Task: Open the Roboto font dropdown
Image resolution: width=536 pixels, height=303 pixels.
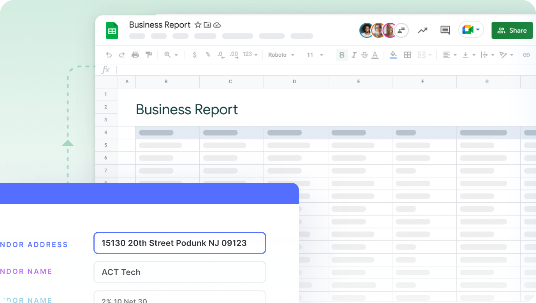Action: point(281,55)
